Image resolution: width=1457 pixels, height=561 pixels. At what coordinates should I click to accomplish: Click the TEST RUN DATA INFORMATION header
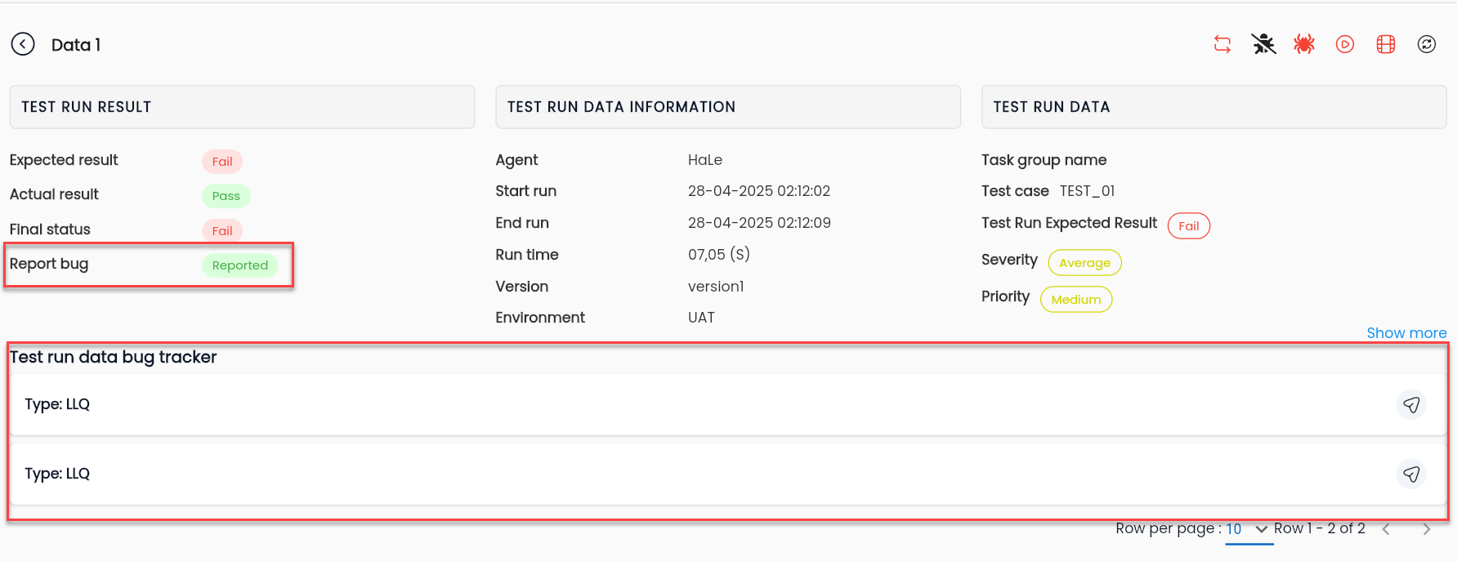tap(728, 107)
